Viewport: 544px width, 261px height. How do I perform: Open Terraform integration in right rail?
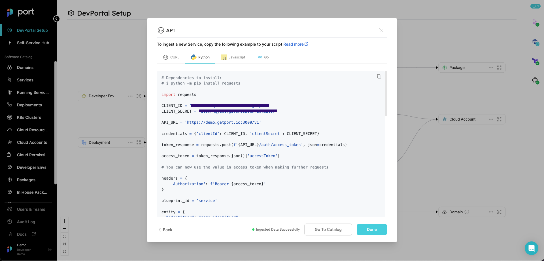pyautogui.click(x=535, y=61)
